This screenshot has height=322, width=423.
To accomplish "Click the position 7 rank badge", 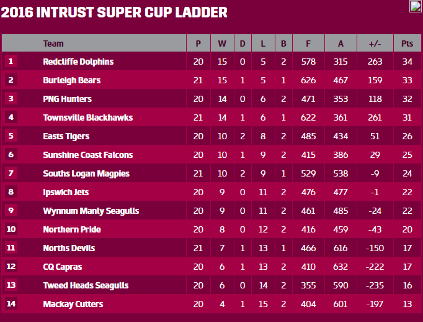I will point(11,173).
